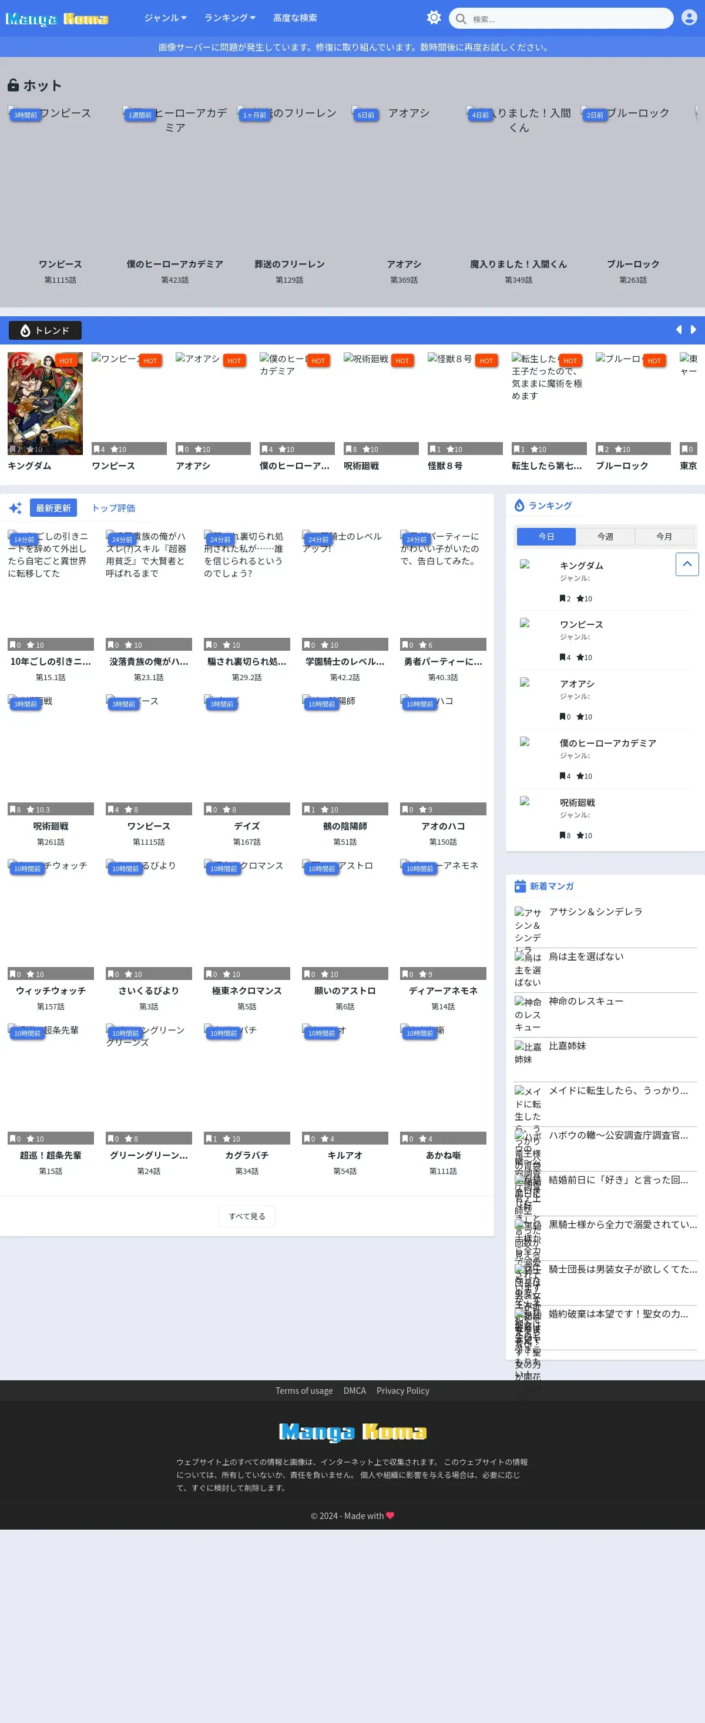Open 極東ネクロマンス title
Viewport: 705px width, 1723px height.
[247, 991]
